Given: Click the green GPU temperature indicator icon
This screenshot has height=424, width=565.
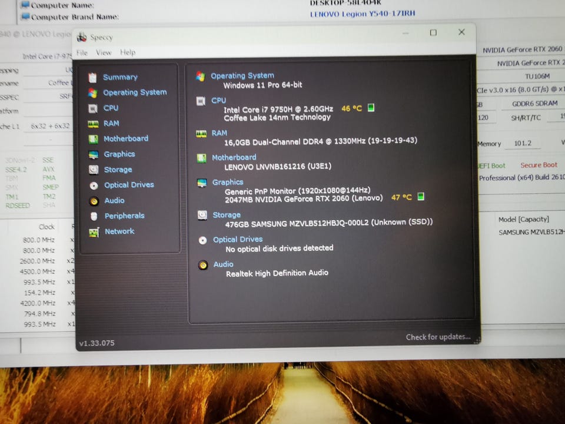Looking at the screenshot, I should 420,197.
